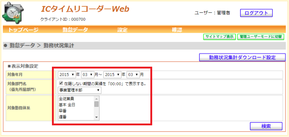Image resolution: width=289 pixels, height=137 pixels.
Task: Click the 検索 search button
Action: click(266, 126)
